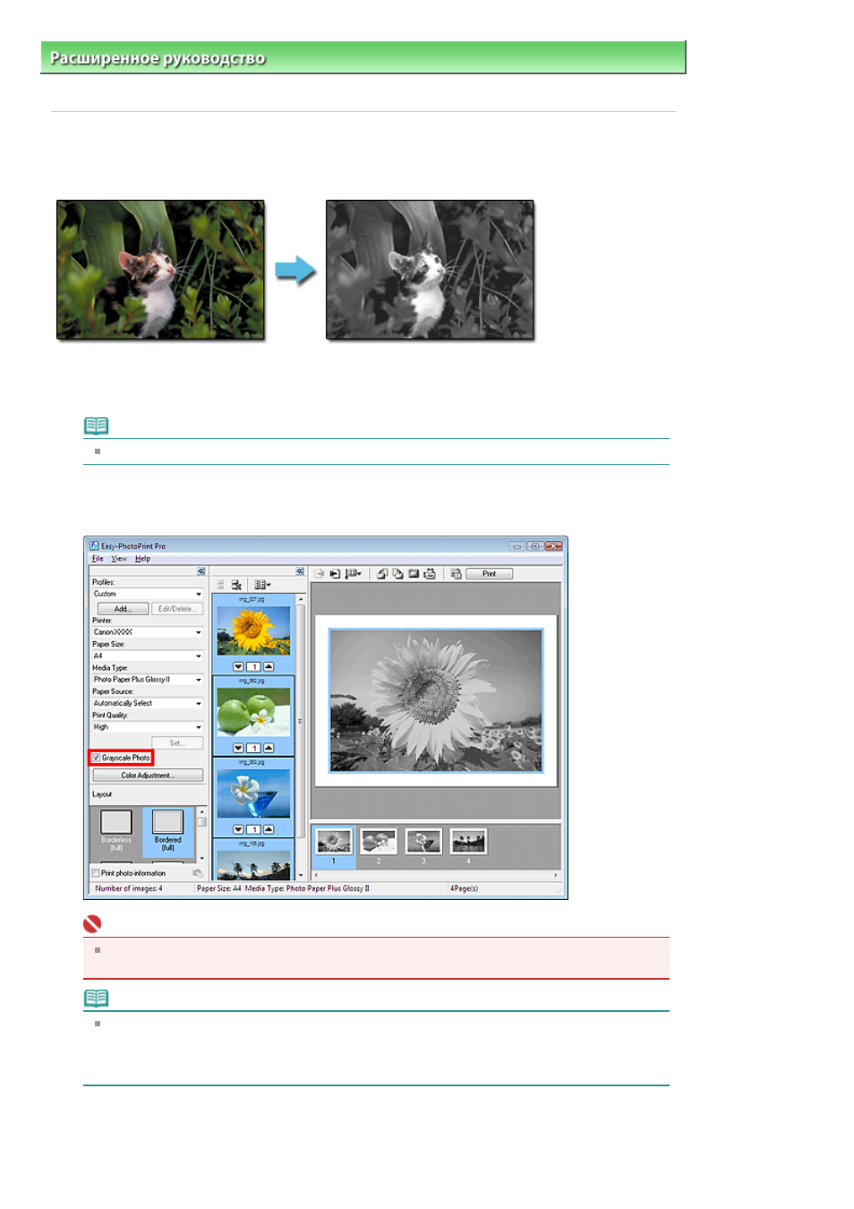This screenshot has width=854, height=1209.
Task: Open the Paper Size dropdown showing A4
Action: (148, 656)
